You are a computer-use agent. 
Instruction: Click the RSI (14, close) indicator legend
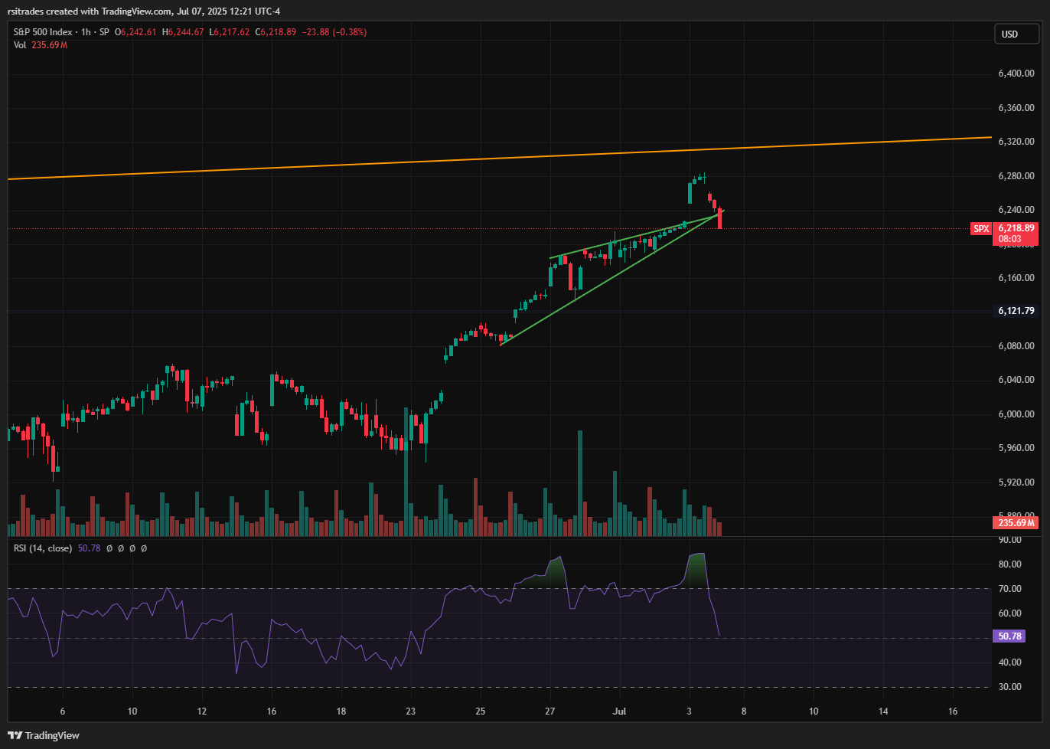click(43, 548)
